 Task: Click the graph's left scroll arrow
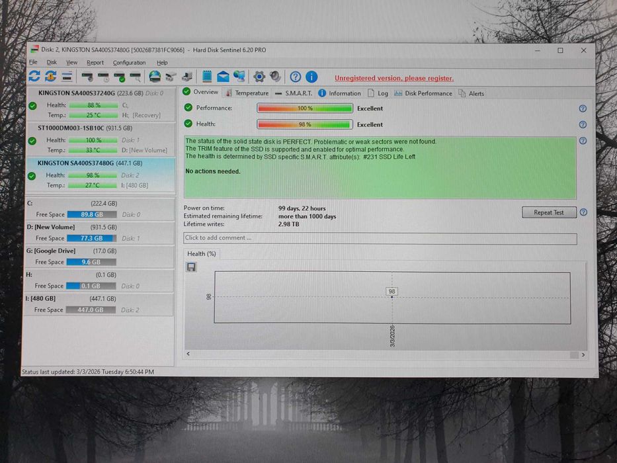[188, 354]
